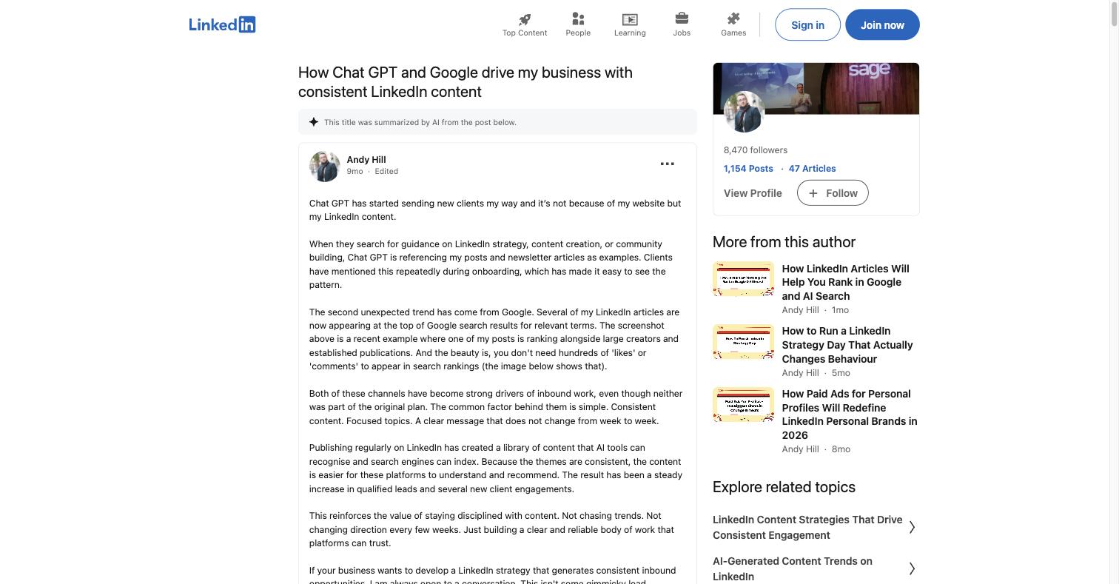
Task: Open the 1,154 Posts link
Action: (748, 168)
